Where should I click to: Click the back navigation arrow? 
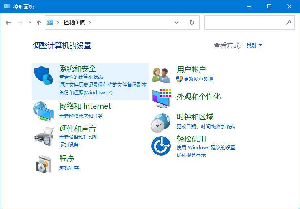coord(8,23)
